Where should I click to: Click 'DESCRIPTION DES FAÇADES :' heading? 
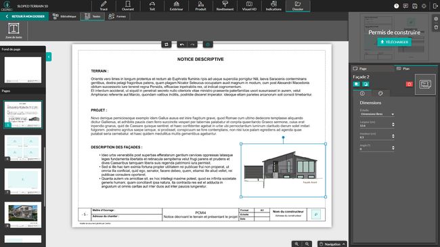coord(116,147)
